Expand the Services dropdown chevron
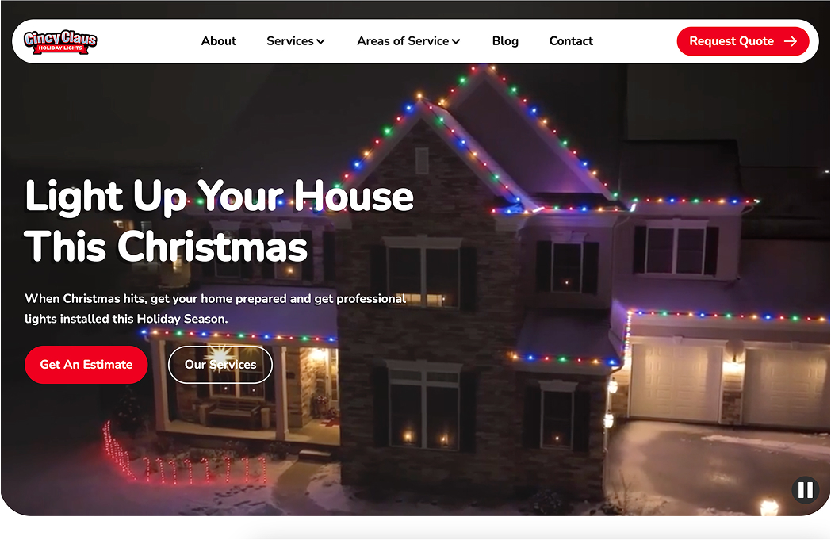This screenshot has height=540, width=831. (320, 41)
